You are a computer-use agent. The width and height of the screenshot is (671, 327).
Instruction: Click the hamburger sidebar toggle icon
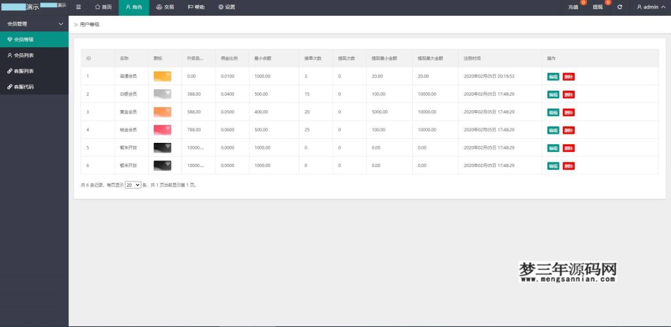pos(79,7)
